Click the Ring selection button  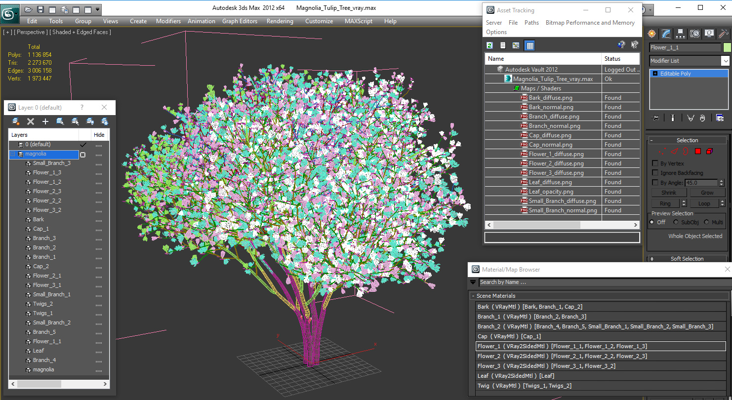(x=665, y=203)
